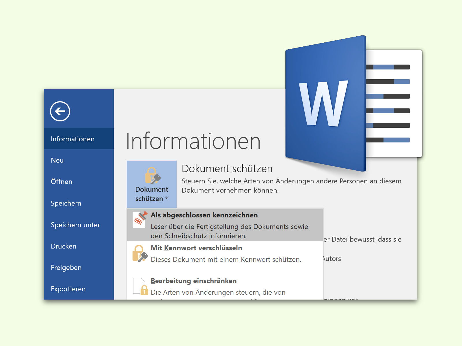Open the Informationen backstage tab
462x346 pixels.
79,139
